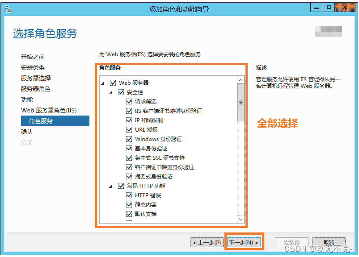Image resolution: width=359 pixels, height=257 pixels.
Task: Click the 下一步(N) button
Action: (244, 242)
